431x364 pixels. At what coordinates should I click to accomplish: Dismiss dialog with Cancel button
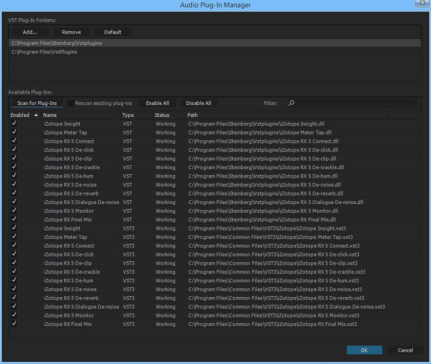406,350
